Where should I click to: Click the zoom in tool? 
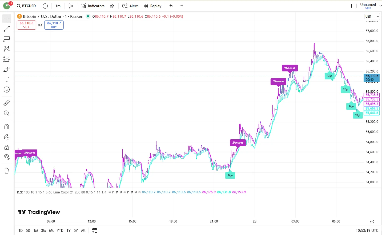7,113
